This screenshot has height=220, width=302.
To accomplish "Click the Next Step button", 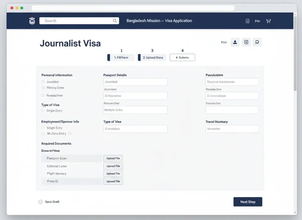I will tap(248, 202).
